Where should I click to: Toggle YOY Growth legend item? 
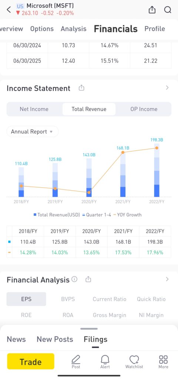tap(127, 215)
